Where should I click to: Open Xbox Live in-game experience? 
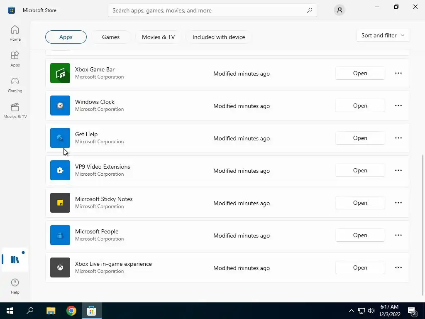pyautogui.click(x=360, y=267)
